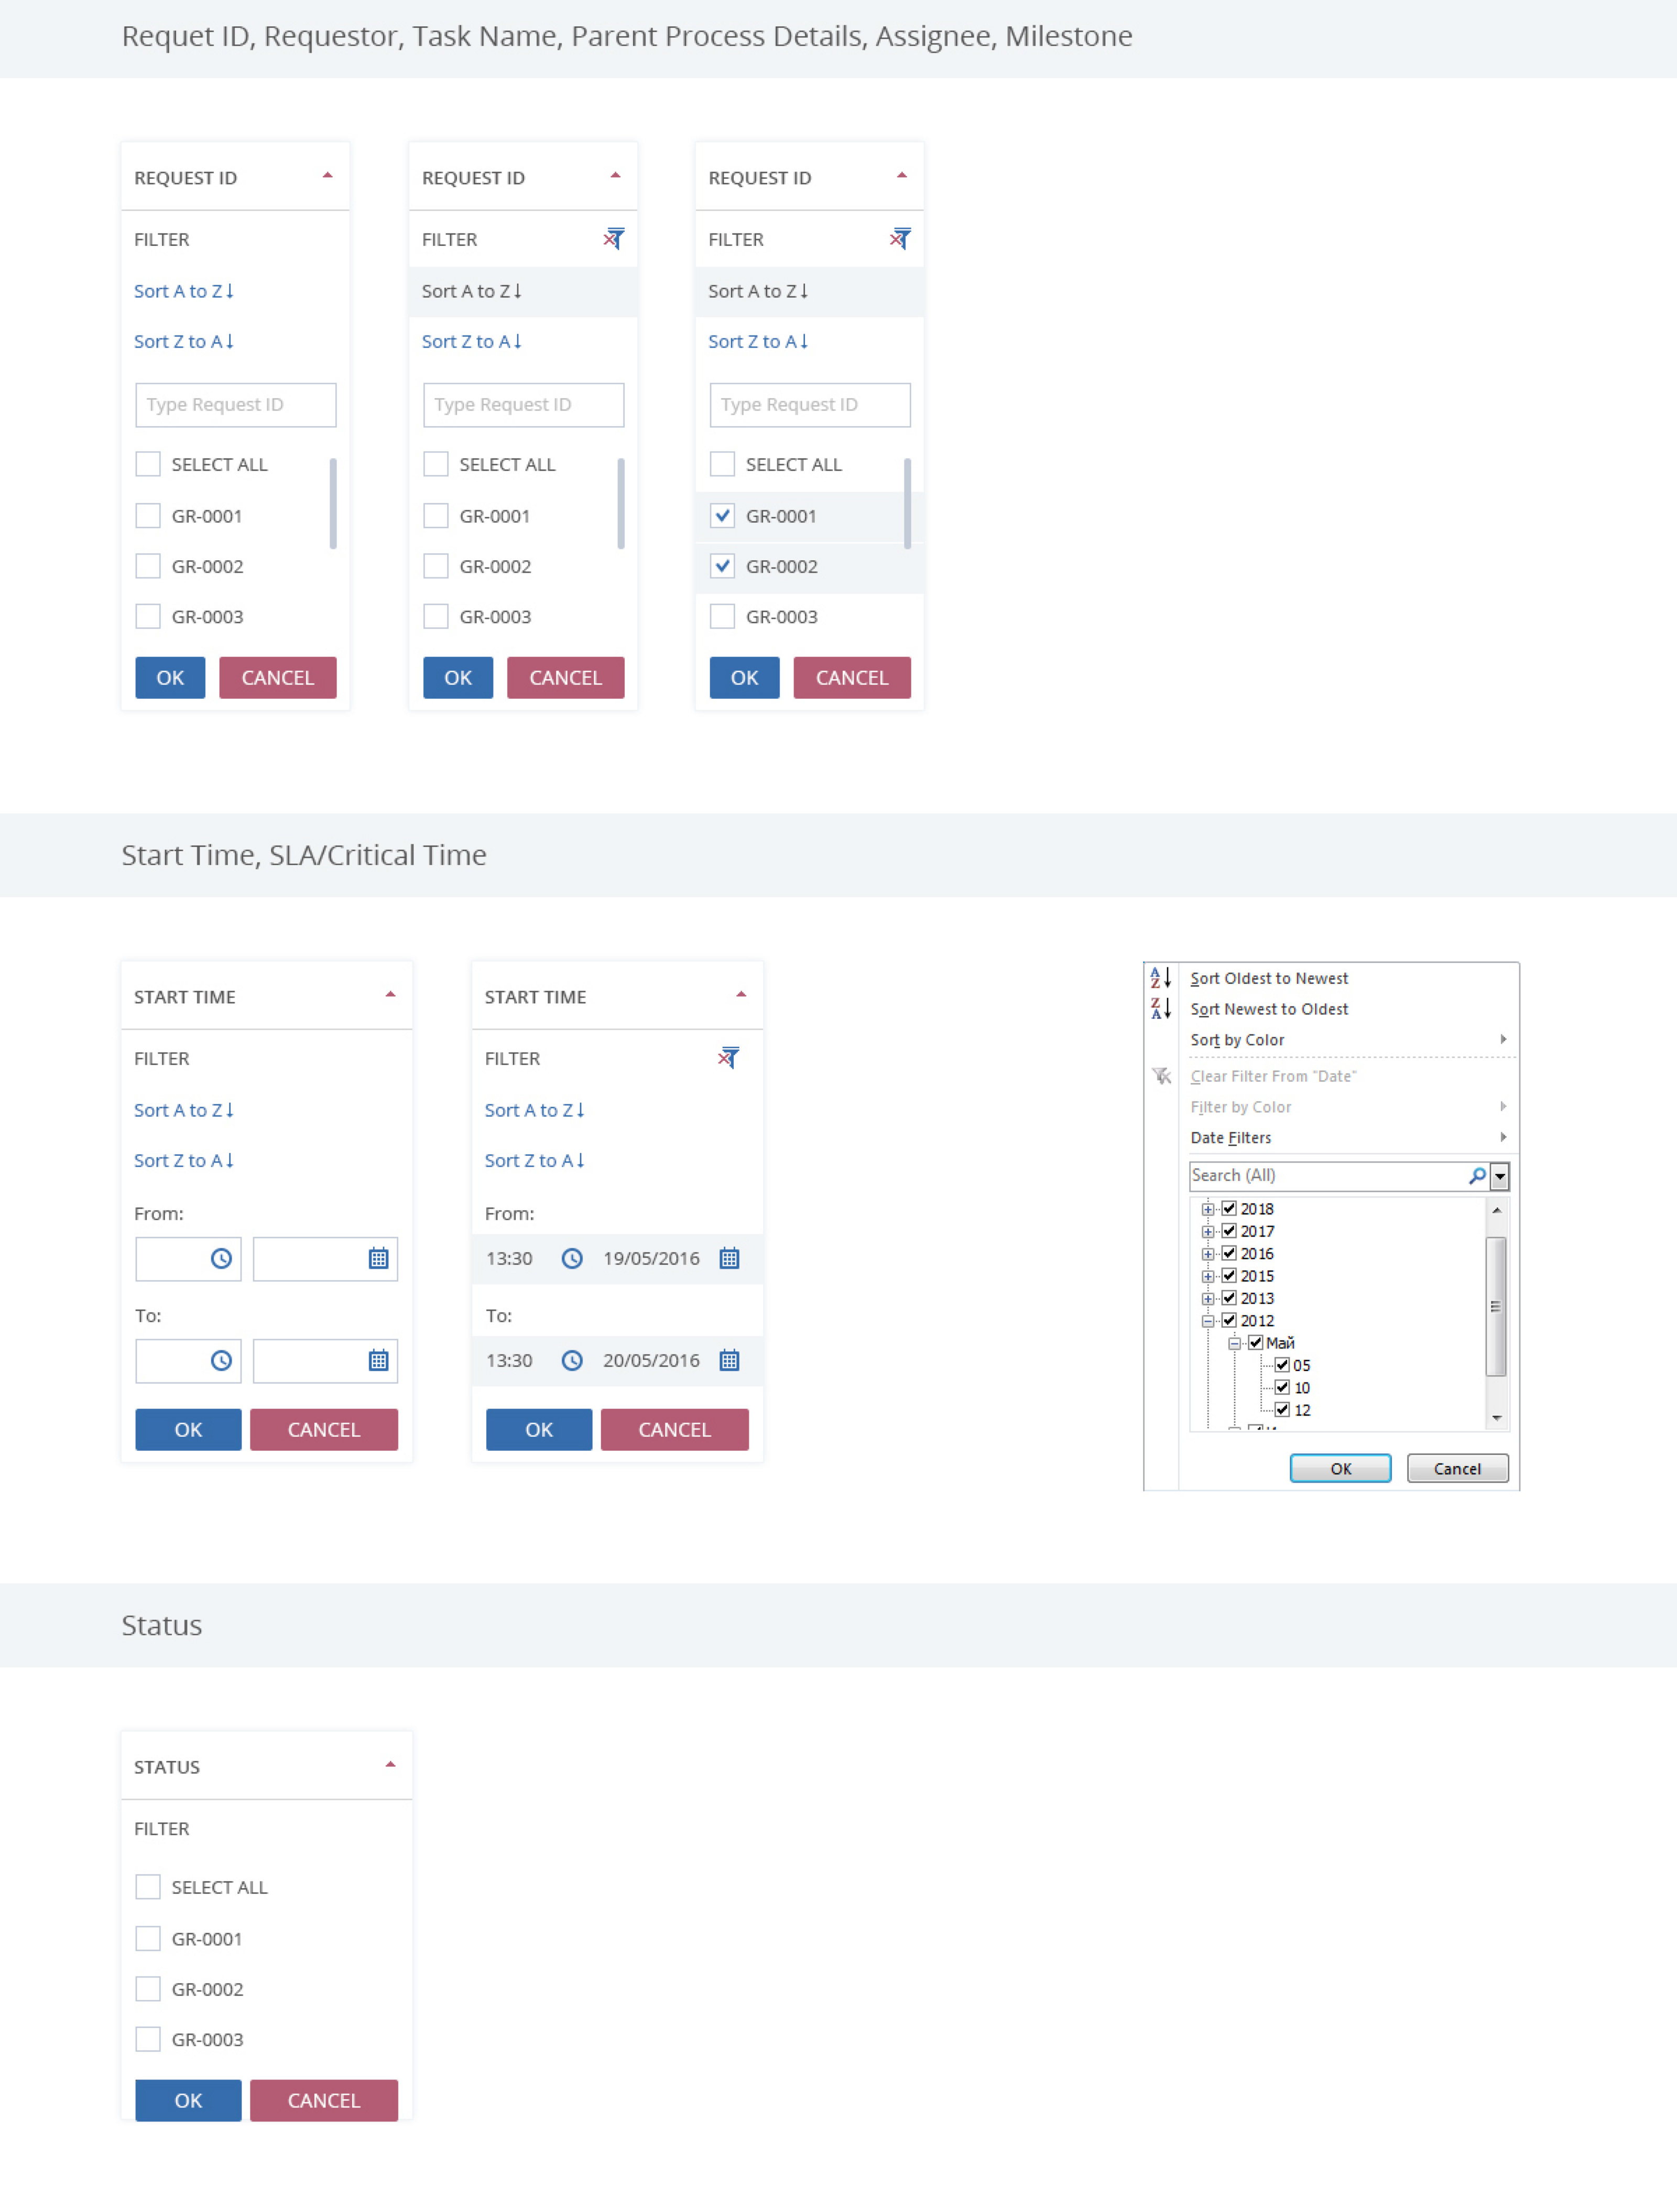The width and height of the screenshot is (1677, 2212).
Task: Open calendar icon in empty To date field
Action: point(378,1361)
